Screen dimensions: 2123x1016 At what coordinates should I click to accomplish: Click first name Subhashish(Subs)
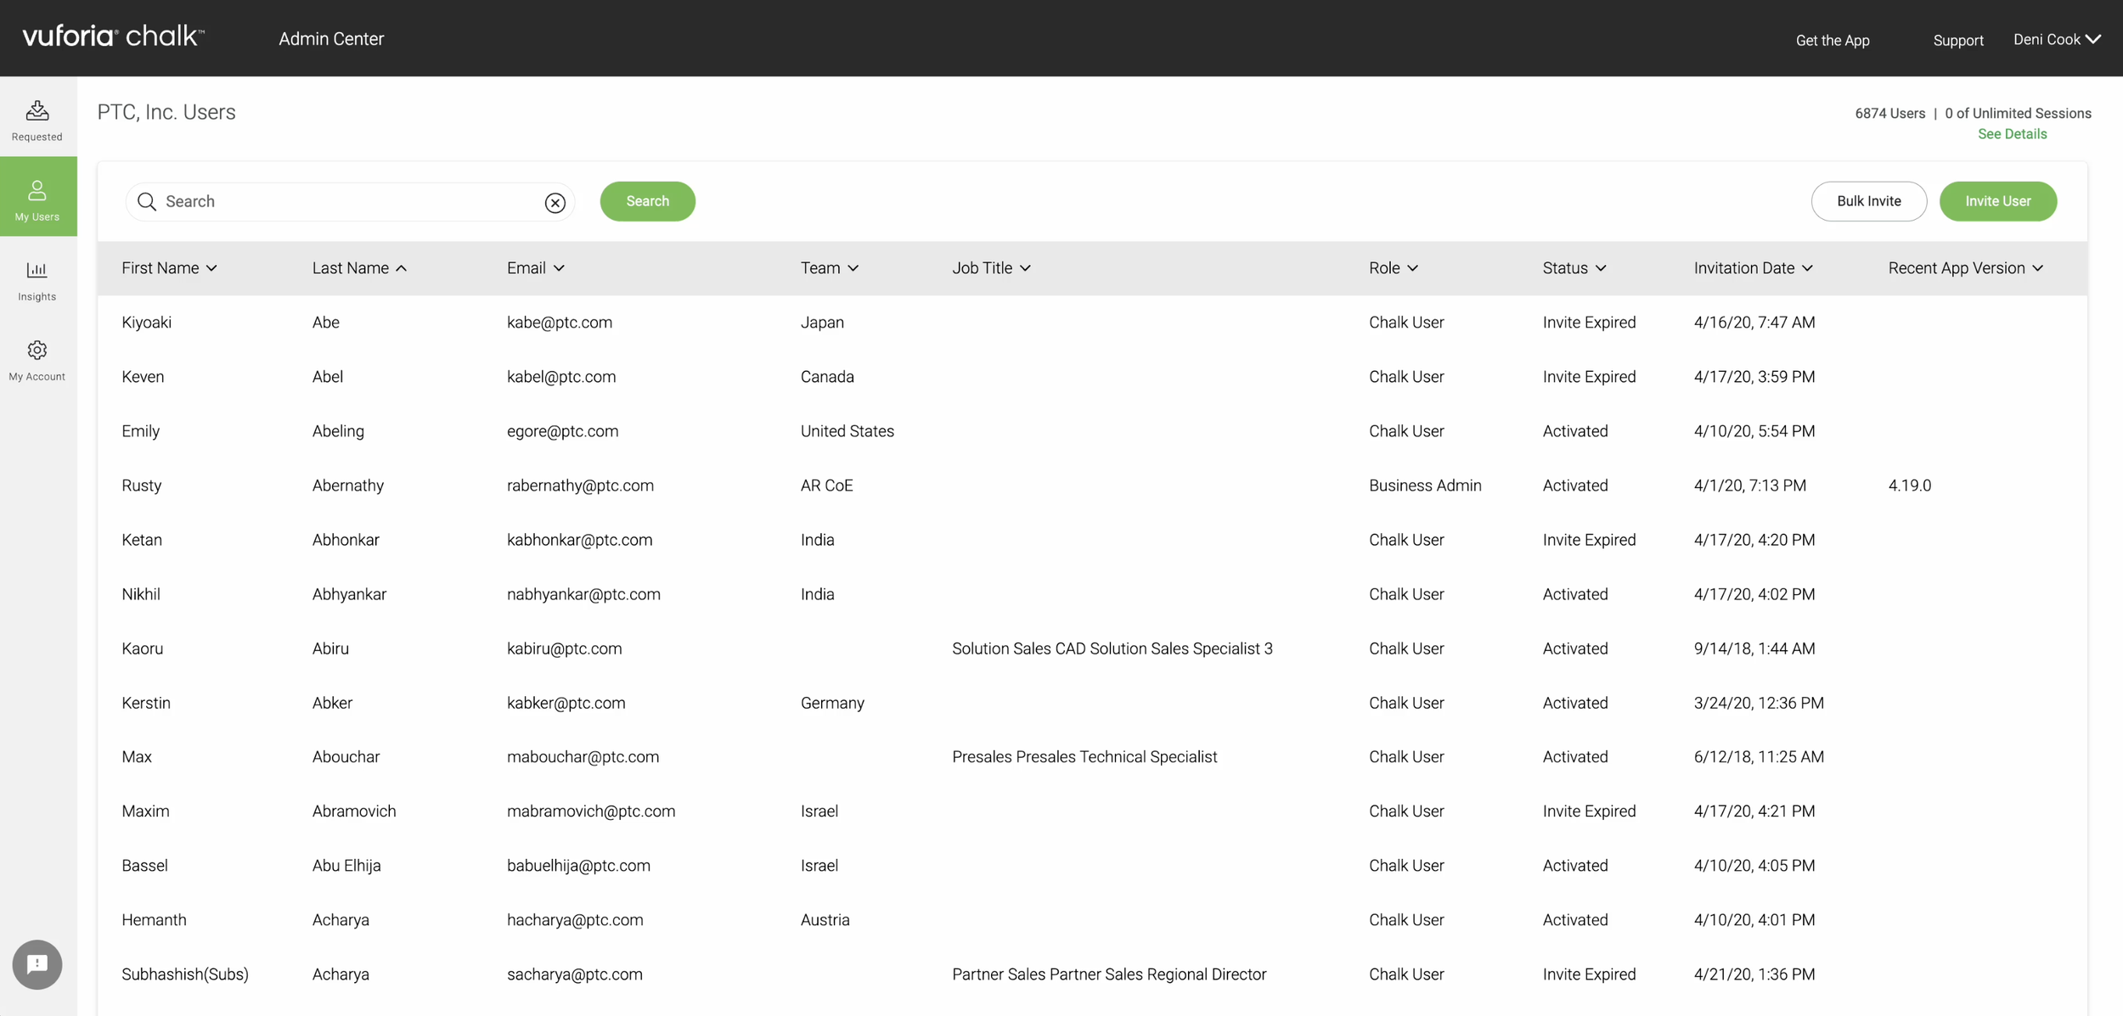pos(185,974)
